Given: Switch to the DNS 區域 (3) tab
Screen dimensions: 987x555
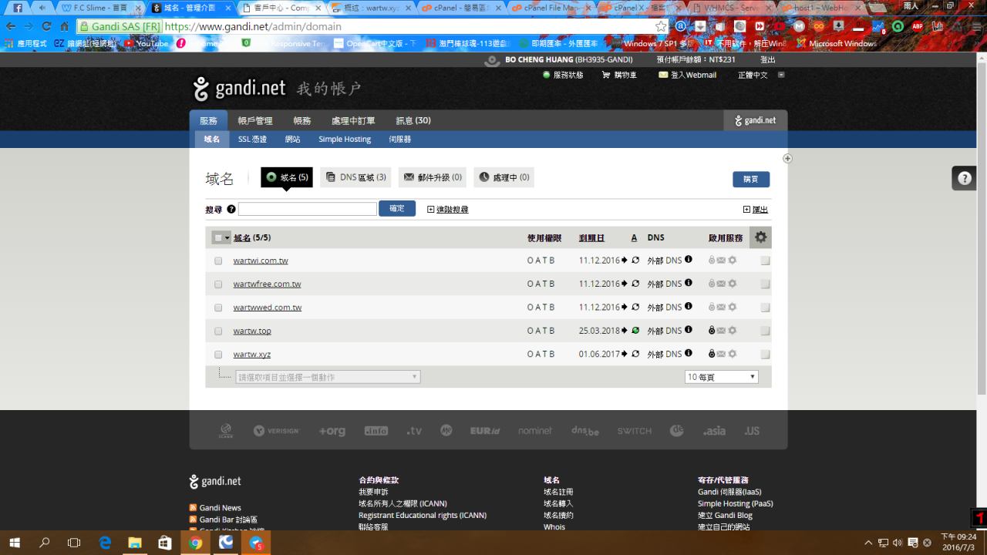Looking at the screenshot, I should point(355,177).
